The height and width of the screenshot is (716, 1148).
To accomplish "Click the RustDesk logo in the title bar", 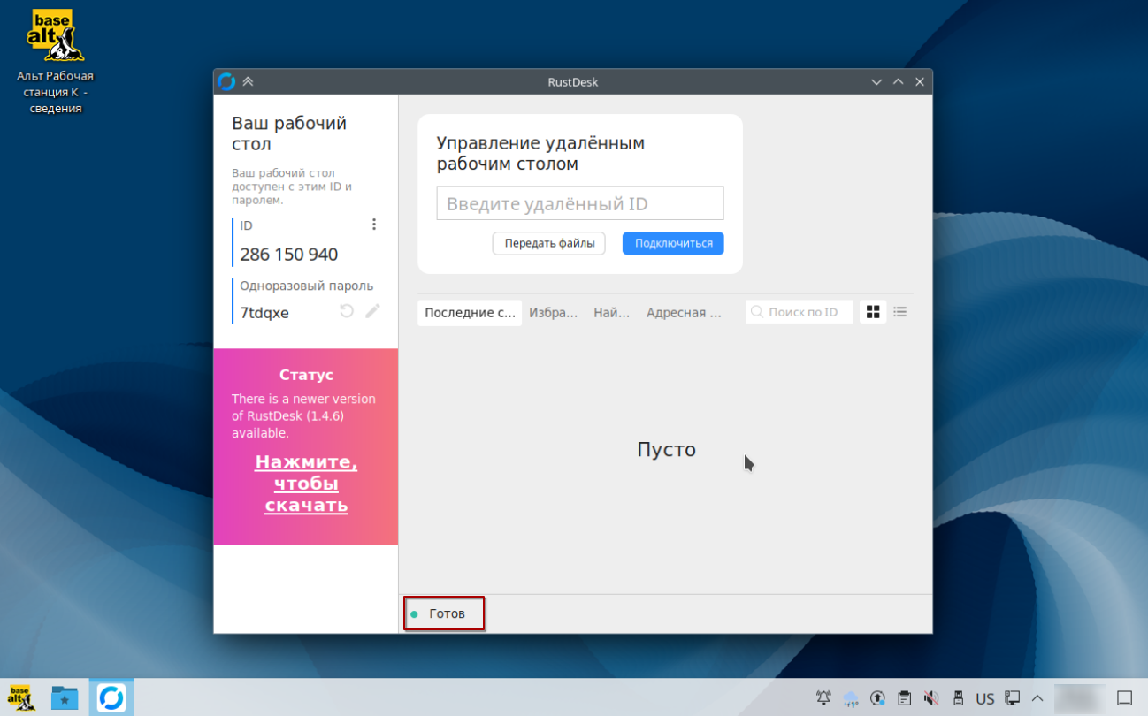I will tap(227, 80).
